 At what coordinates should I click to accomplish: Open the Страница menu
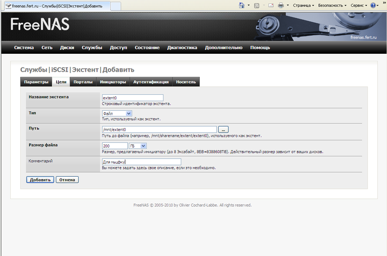[x=303, y=5]
